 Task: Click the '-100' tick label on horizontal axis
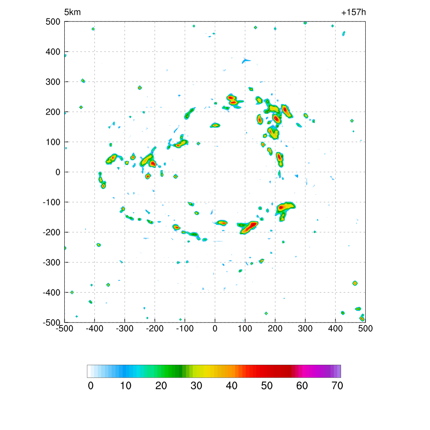pyautogui.click(x=185, y=328)
